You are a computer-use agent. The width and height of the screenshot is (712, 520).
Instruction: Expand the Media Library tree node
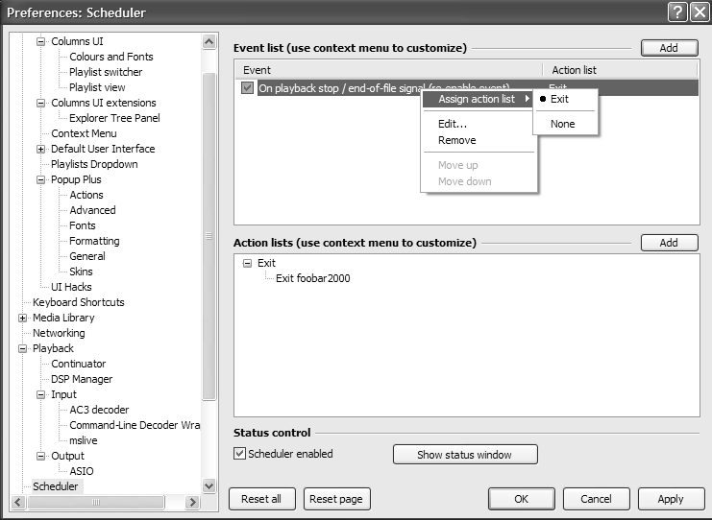point(23,318)
